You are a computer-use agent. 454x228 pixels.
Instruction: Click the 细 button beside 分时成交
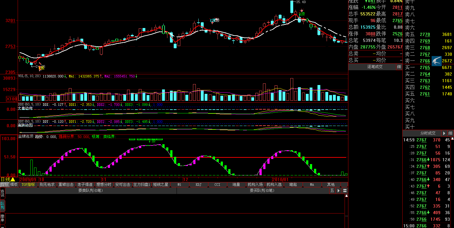pyautogui.click(x=451, y=133)
